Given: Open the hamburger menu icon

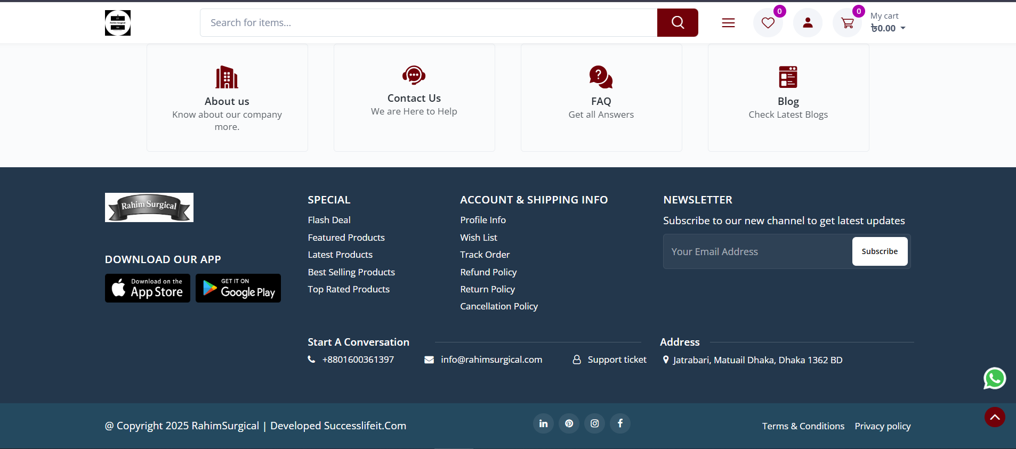Looking at the screenshot, I should (x=728, y=23).
